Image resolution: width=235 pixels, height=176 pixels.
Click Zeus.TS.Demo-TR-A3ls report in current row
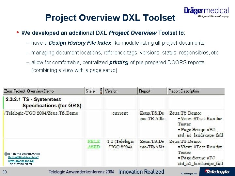(152, 116)
